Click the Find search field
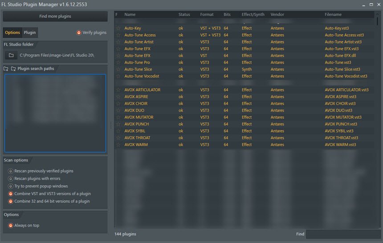The width and height of the screenshot is (383, 243). click(x=343, y=234)
